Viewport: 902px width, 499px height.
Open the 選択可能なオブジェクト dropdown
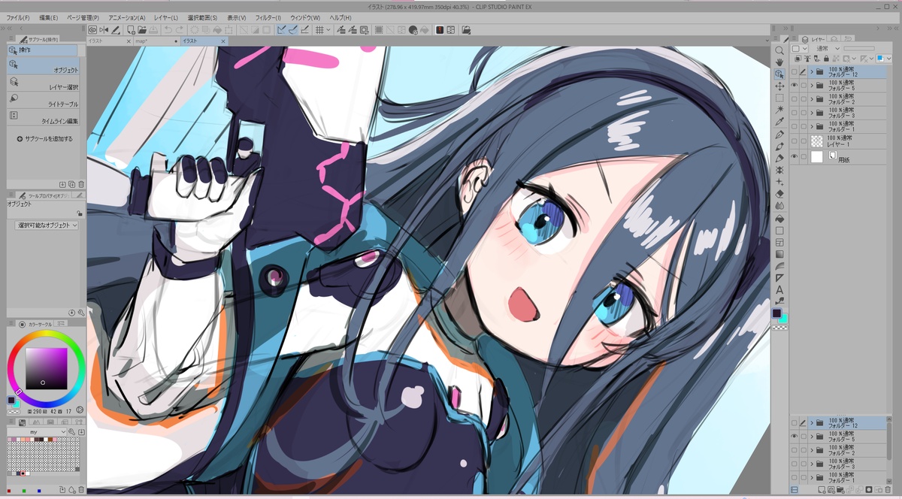coord(47,225)
